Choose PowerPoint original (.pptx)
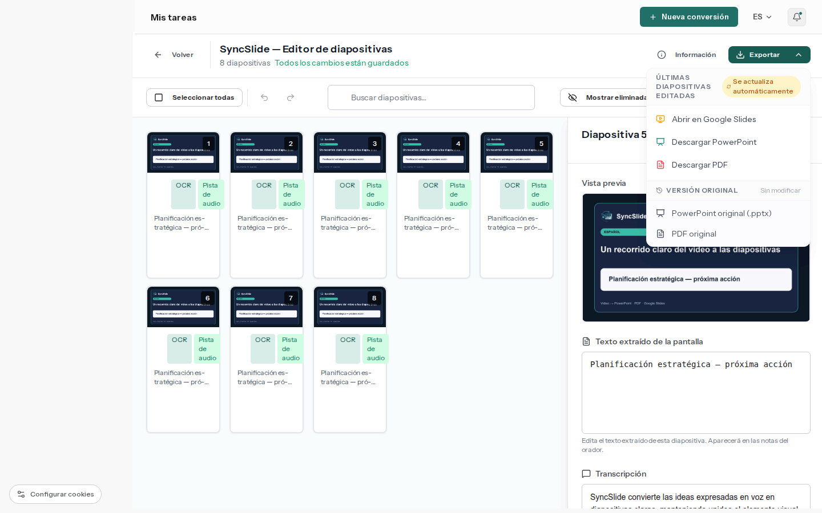The image size is (822, 513). coord(728,213)
